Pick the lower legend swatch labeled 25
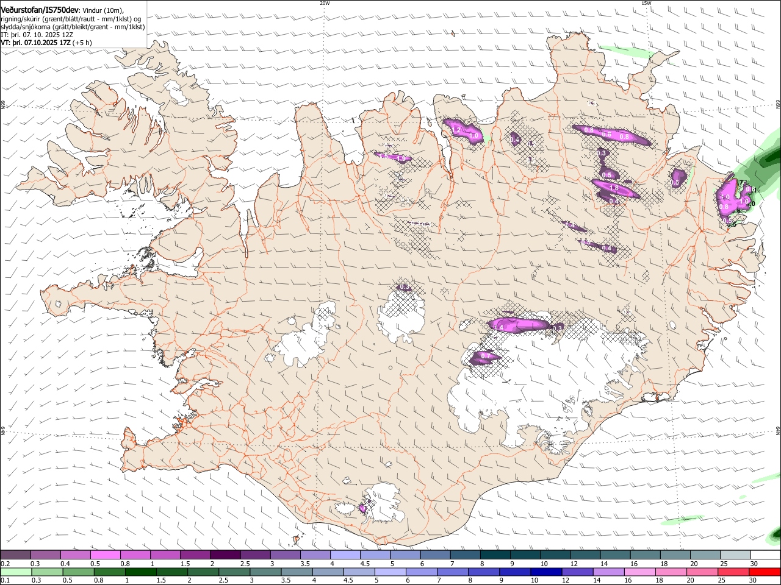 tap(733, 572)
